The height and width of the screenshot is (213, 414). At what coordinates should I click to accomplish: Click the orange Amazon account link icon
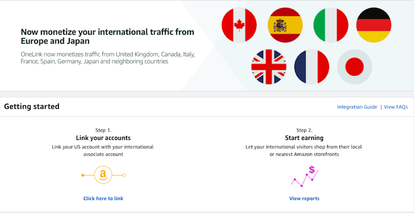(103, 175)
